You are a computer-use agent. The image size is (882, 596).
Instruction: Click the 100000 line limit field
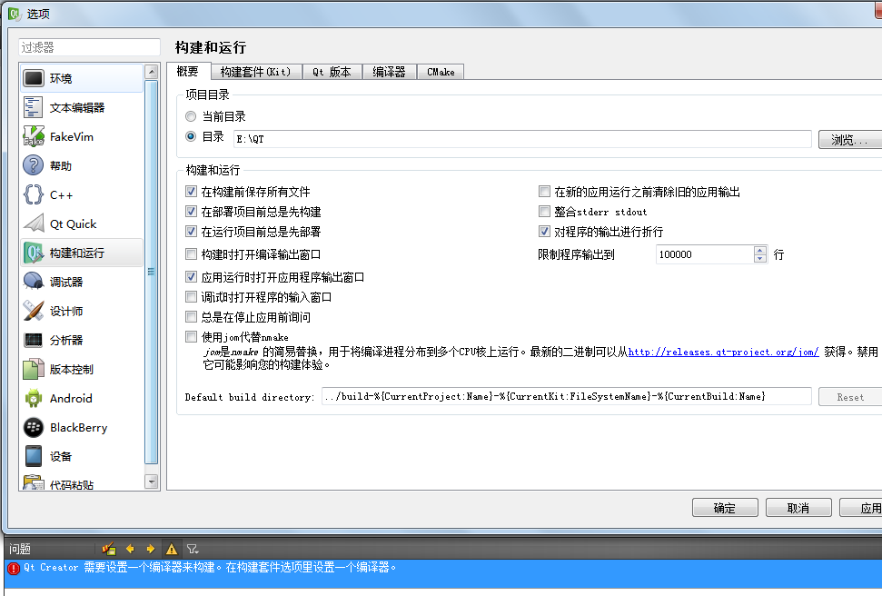pyautogui.click(x=705, y=254)
